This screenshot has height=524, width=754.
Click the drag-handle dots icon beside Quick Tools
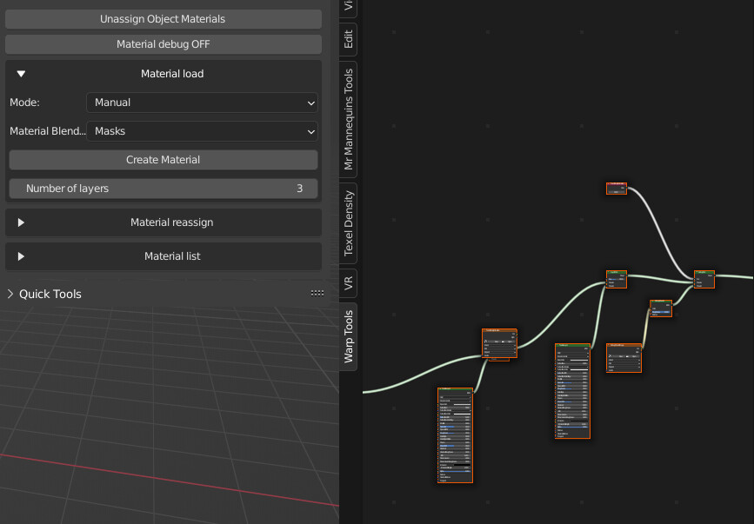317,294
